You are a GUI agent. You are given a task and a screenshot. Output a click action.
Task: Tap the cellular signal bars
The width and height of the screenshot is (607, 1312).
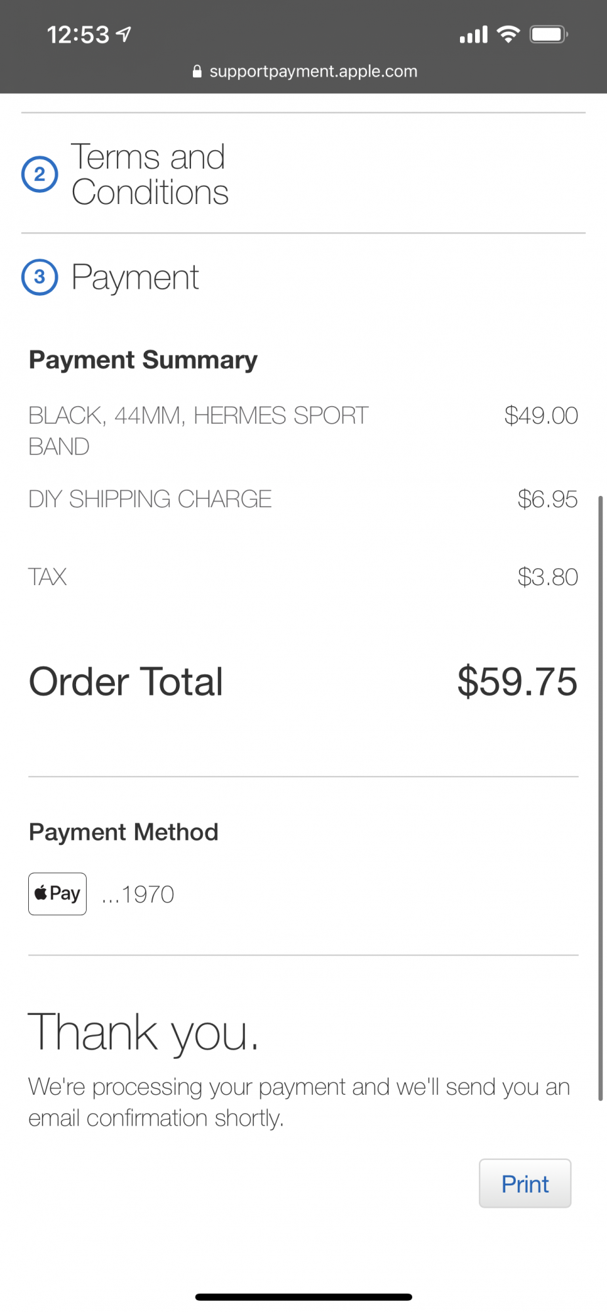[x=473, y=35]
